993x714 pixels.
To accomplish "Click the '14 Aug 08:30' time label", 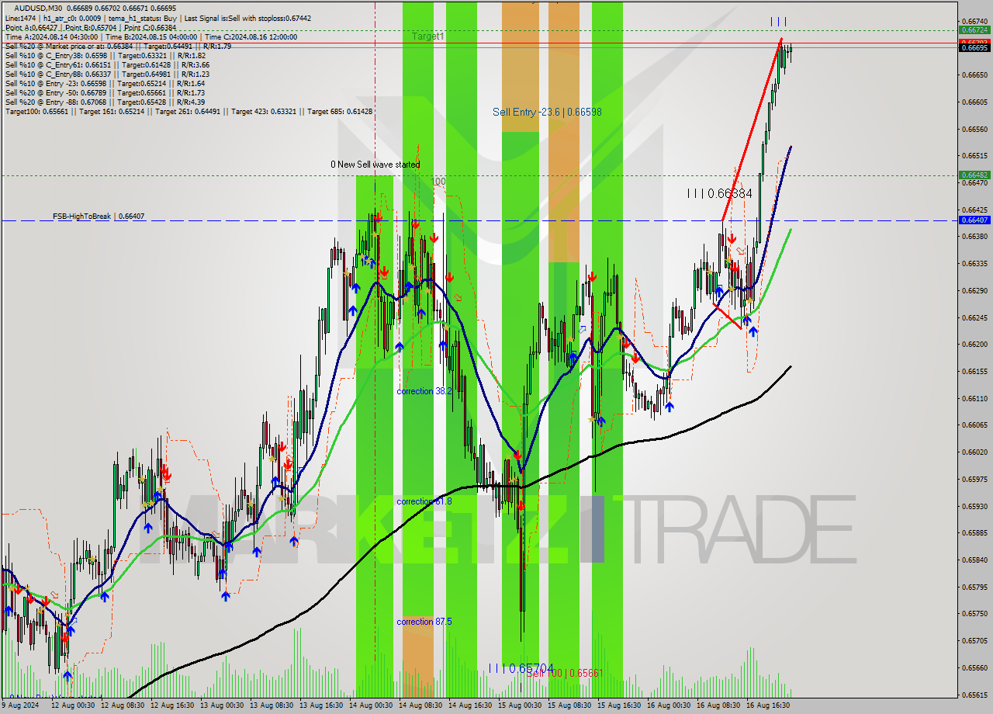I will click(422, 705).
